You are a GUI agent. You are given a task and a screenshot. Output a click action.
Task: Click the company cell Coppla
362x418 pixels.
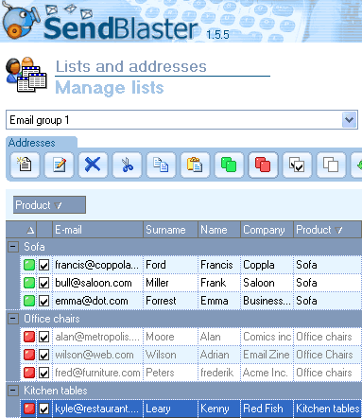tap(267, 265)
